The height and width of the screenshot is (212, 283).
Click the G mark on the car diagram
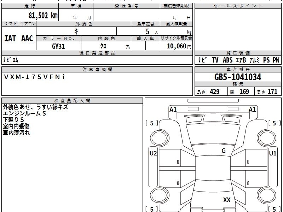point(224,151)
